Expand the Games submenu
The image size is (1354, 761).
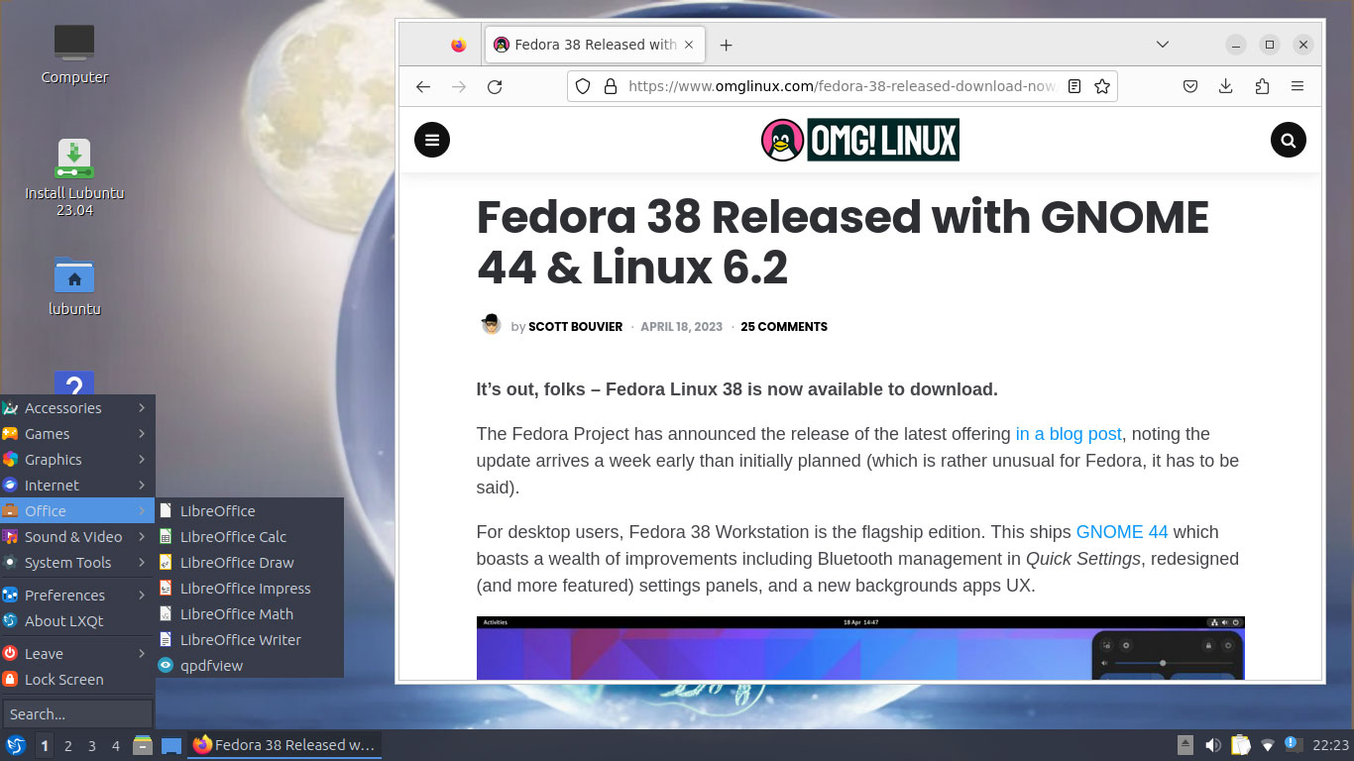pos(77,434)
